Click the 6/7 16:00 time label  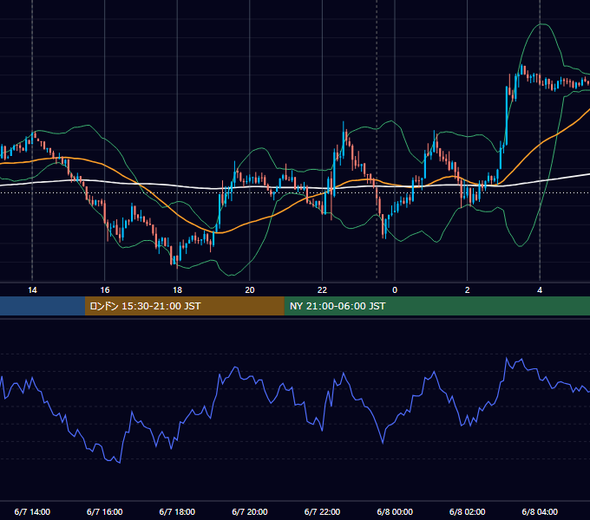(105, 511)
